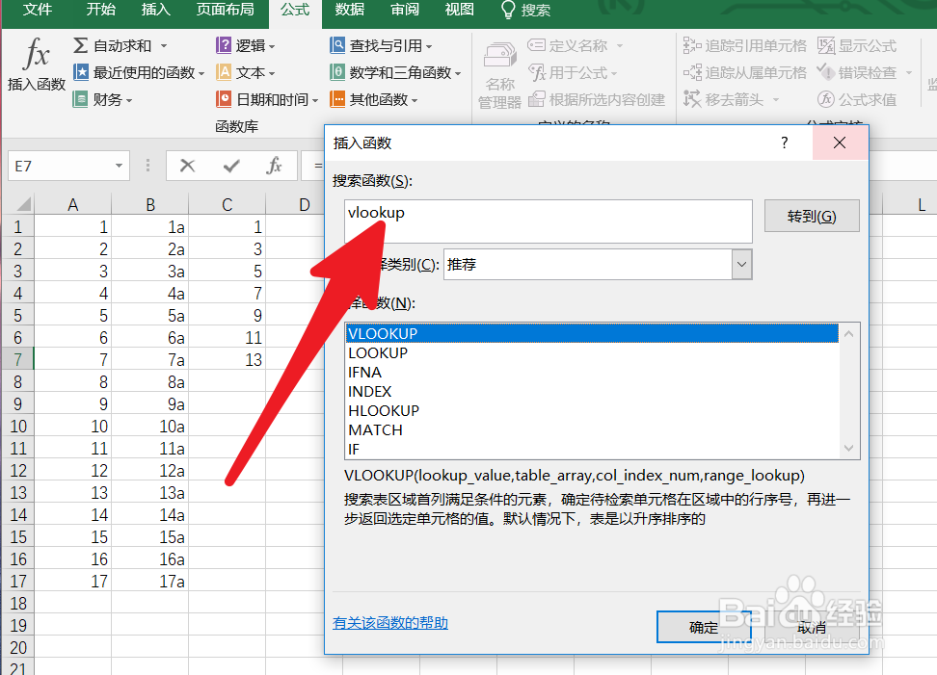
Task: Open the 选择类别 category dropdown
Action: point(739,264)
